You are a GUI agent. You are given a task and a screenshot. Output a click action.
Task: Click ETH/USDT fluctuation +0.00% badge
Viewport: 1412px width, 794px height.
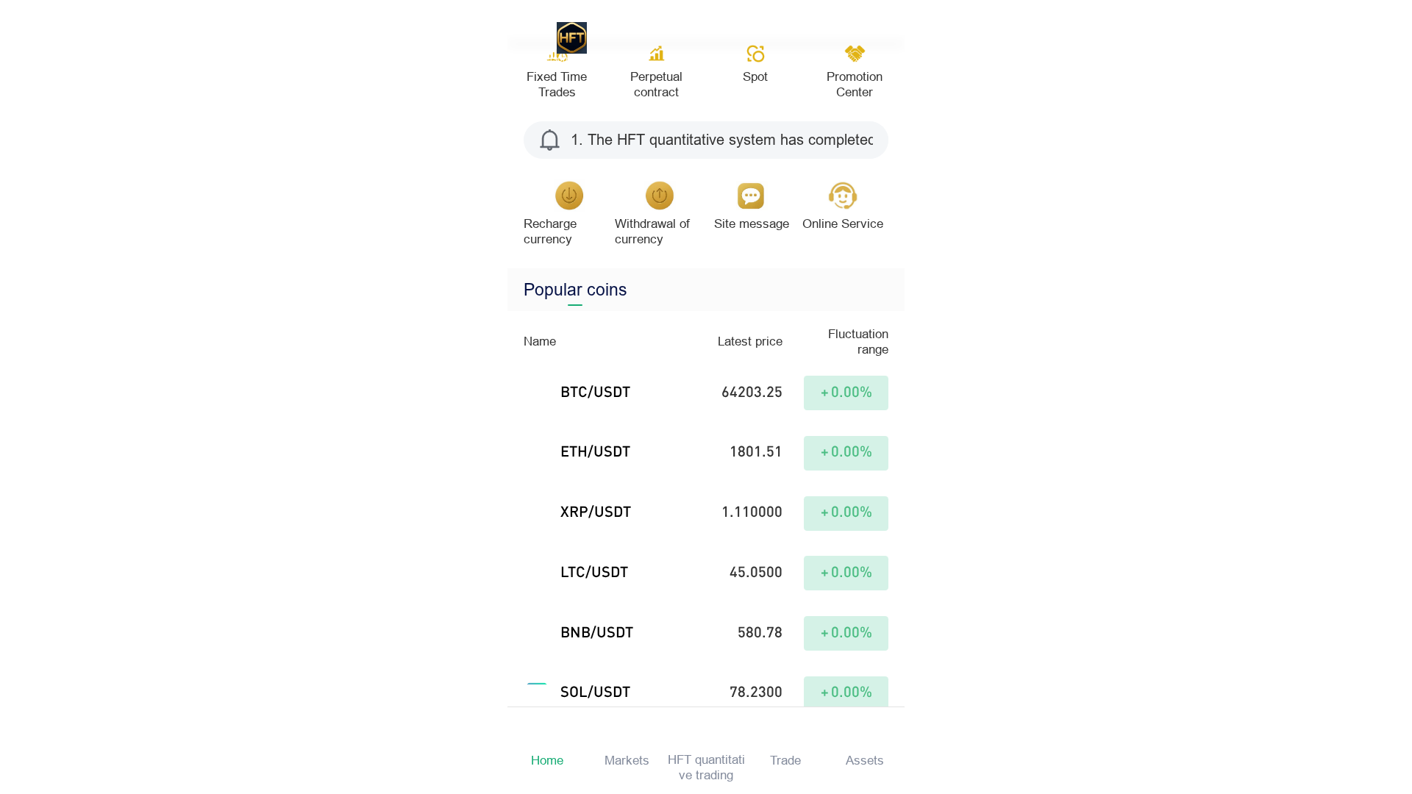point(846,453)
